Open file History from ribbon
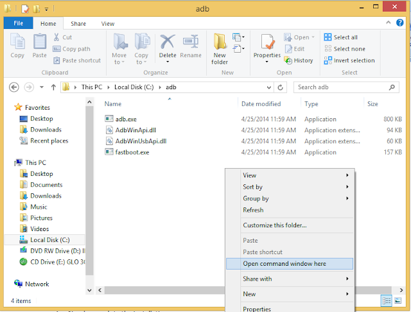This screenshot has width=411, height=312. 299,60
